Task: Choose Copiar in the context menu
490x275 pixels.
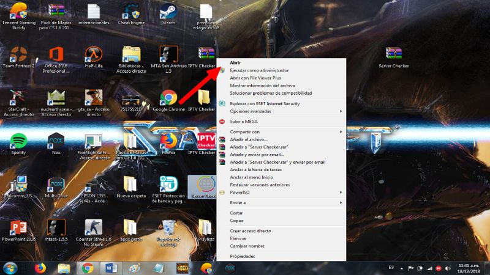Action: click(281, 221)
